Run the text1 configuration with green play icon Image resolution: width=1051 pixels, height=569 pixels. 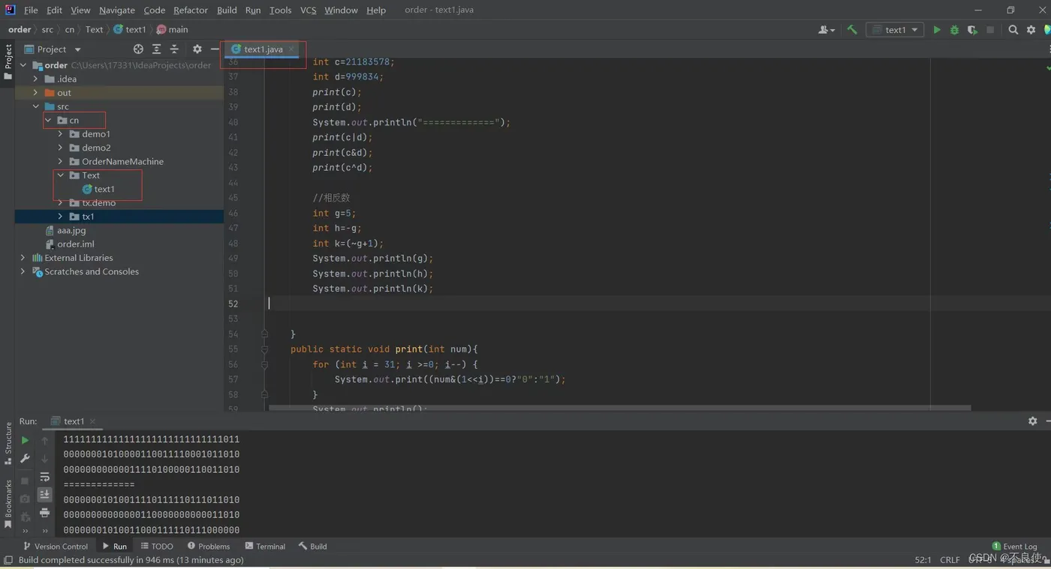click(937, 30)
